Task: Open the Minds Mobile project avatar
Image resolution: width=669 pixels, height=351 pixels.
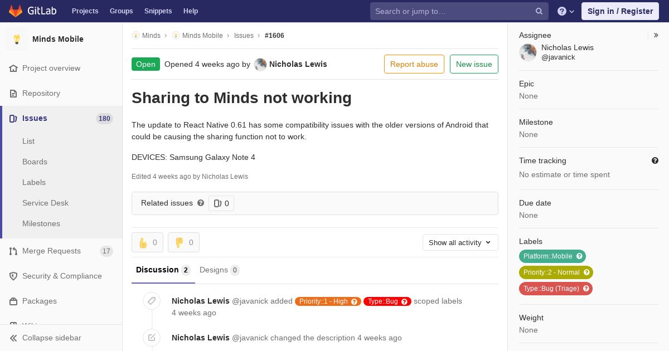Action: click(x=17, y=39)
